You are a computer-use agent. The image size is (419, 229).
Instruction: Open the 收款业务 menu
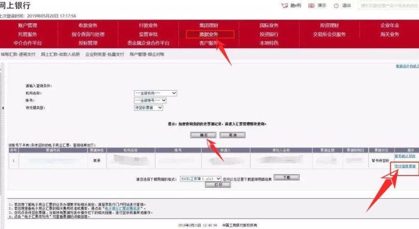tap(88, 26)
